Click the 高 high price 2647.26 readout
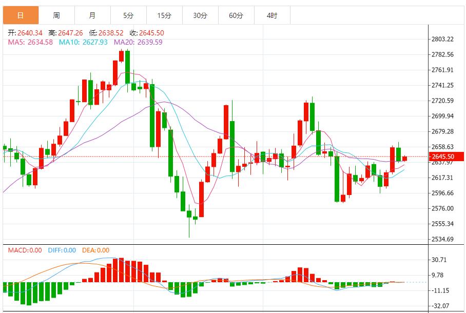466x313 pixels. coord(66,33)
